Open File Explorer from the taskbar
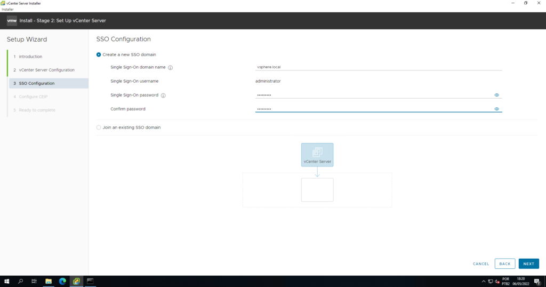Image resolution: width=546 pixels, height=287 pixels. tap(49, 281)
